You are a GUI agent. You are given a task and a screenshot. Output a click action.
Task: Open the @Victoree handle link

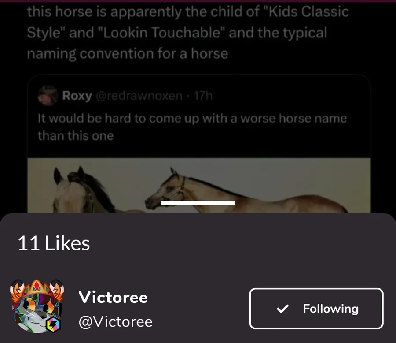click(115, 322)
